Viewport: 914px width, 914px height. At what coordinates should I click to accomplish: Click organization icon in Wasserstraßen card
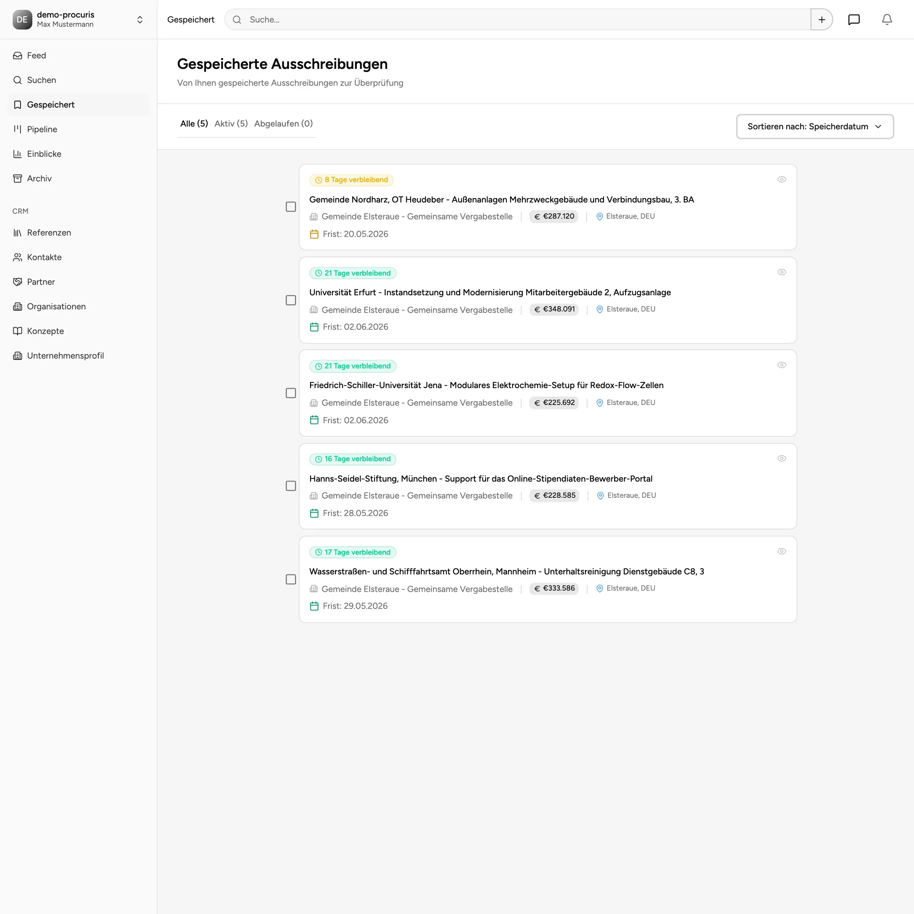[314, 589]
